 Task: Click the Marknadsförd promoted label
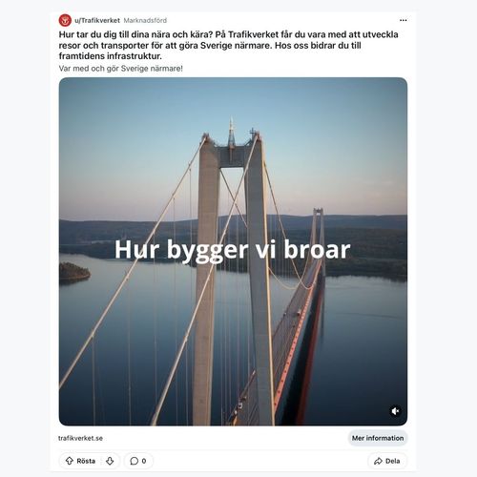pos(145,20)
